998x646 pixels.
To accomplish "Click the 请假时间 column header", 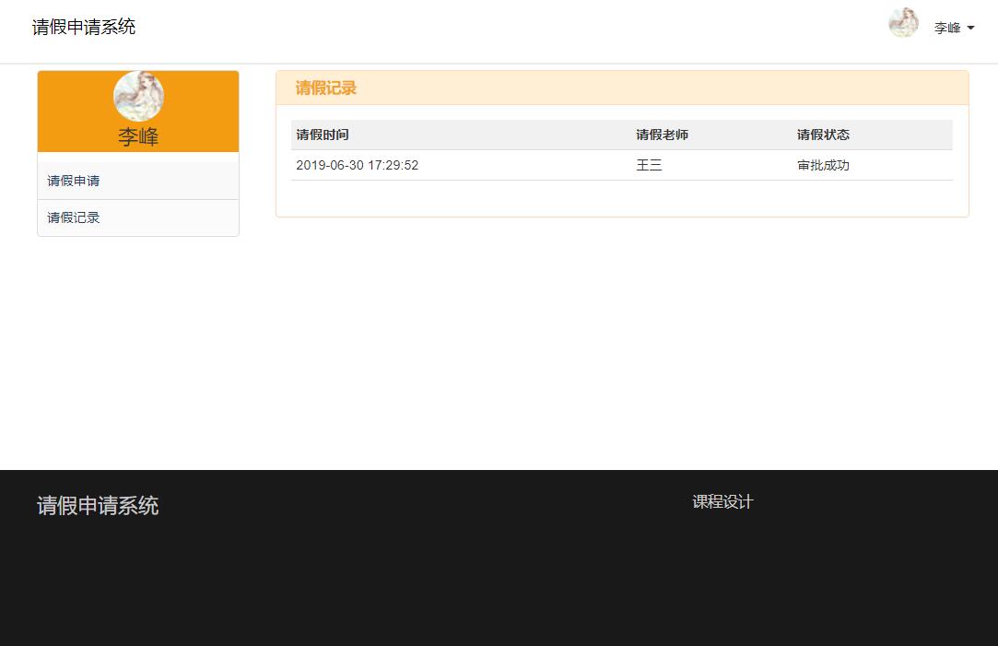I will tap(322, 135).
